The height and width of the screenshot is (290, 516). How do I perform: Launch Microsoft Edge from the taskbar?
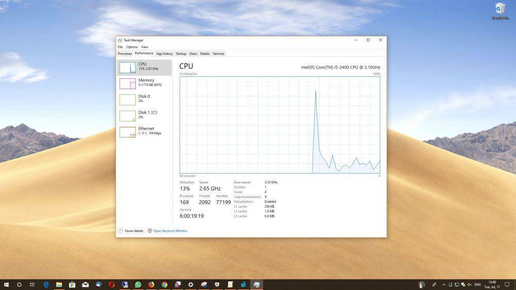pos(46,285)
